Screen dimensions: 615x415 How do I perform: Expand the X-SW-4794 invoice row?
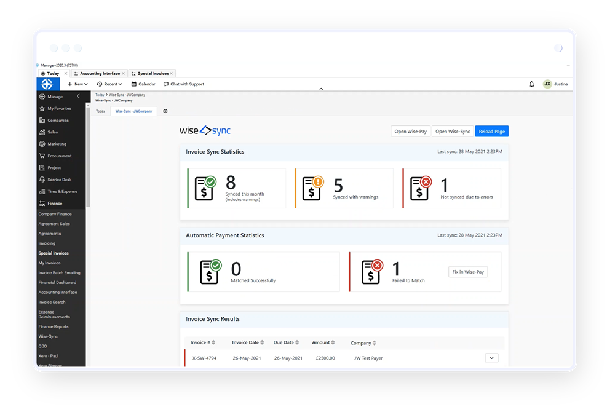tap(491, 358)
